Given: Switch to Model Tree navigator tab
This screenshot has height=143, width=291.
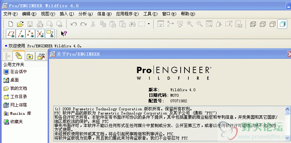Looking at the screenshot, I should (7, 56).
